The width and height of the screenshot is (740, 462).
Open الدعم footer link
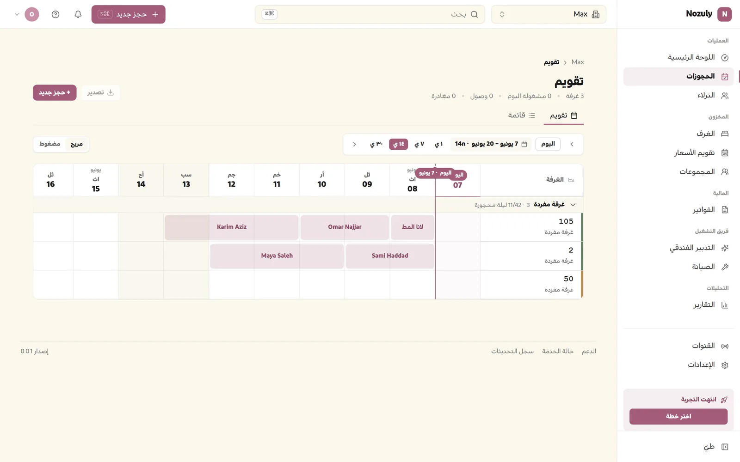point(589,352)
